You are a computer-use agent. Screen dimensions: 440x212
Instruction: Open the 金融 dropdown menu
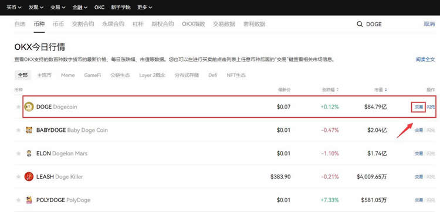coord(80,8)
